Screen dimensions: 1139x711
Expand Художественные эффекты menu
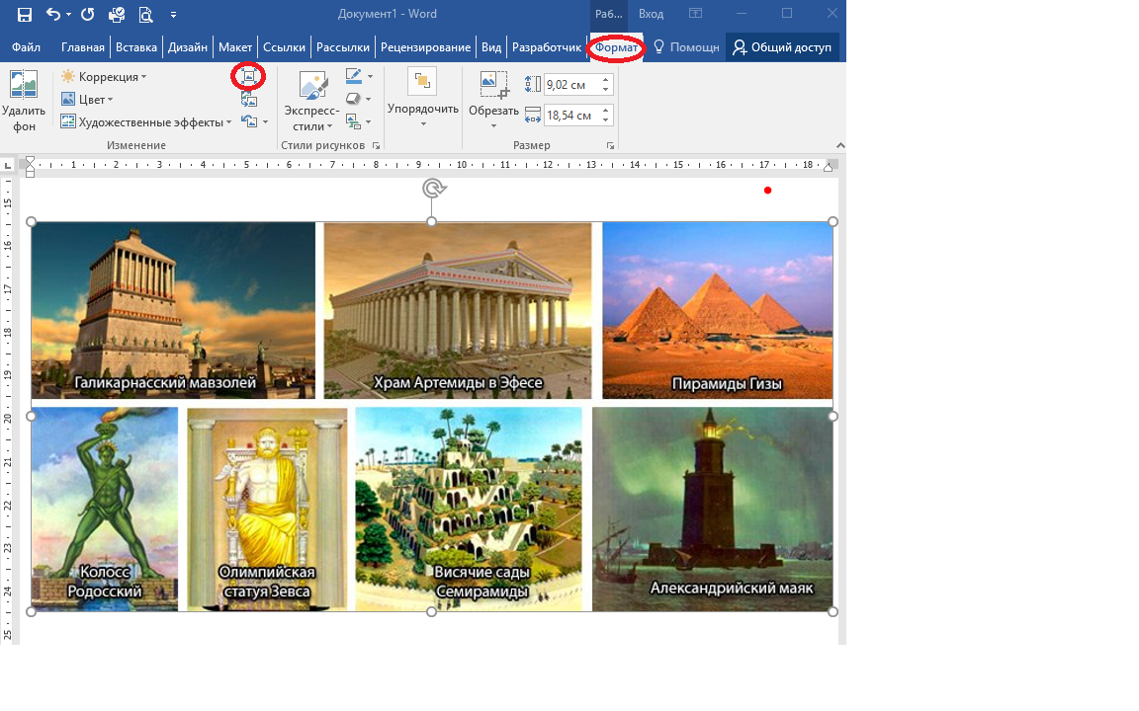point(146,122)
